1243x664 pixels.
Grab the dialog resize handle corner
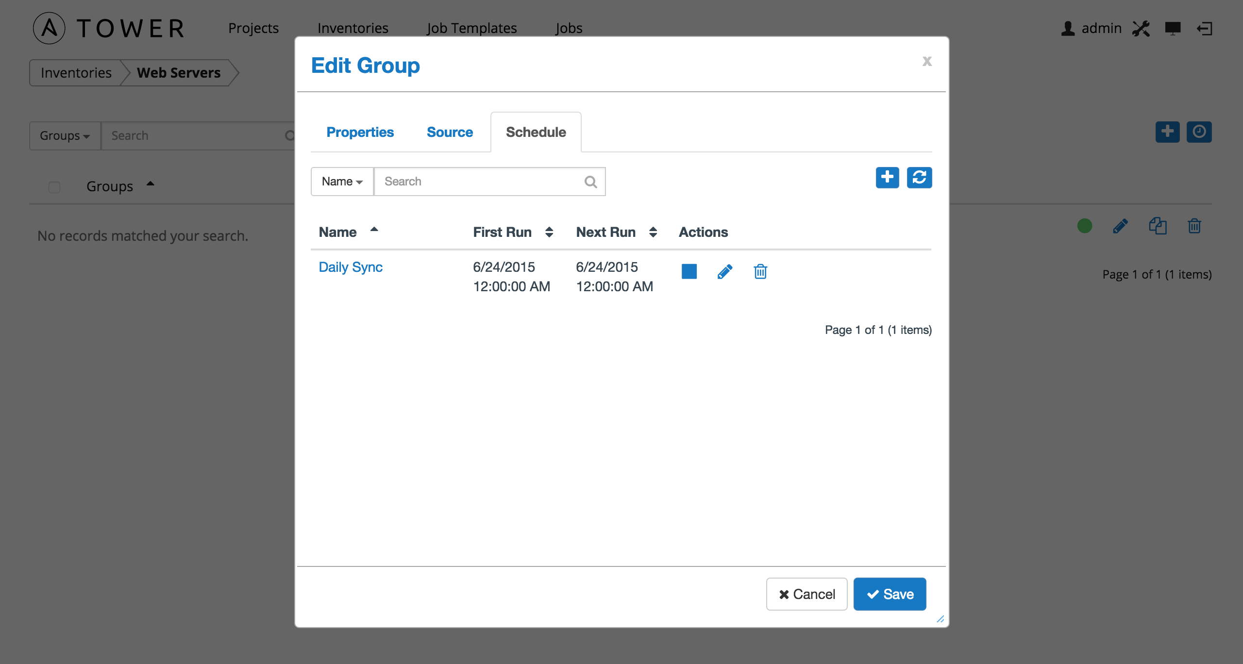pyautogui.click(x=941, y=619)
